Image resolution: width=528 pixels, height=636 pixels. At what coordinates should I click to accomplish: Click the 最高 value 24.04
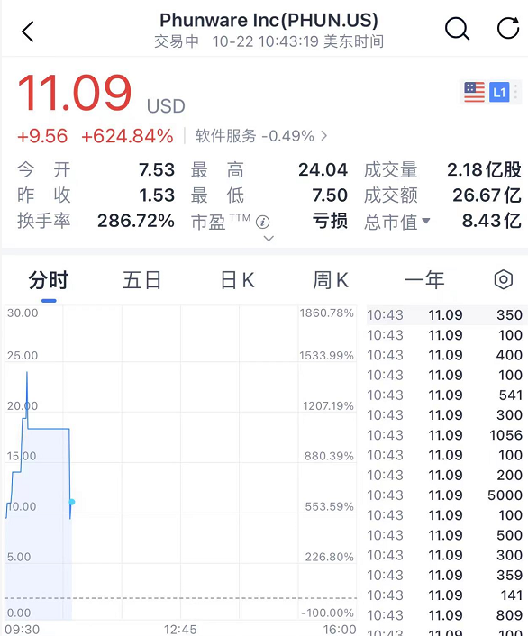(x=323, y=170)
